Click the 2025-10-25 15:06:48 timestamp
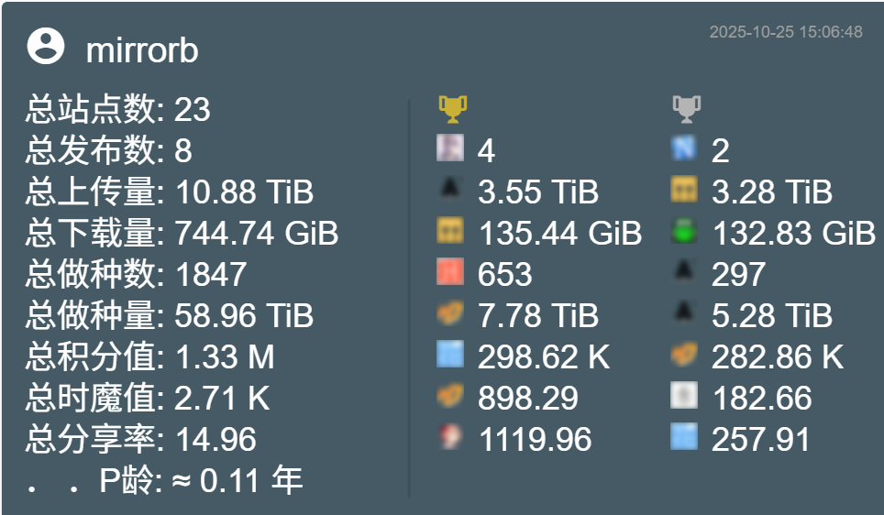884x515 pixels. point(786,32)
